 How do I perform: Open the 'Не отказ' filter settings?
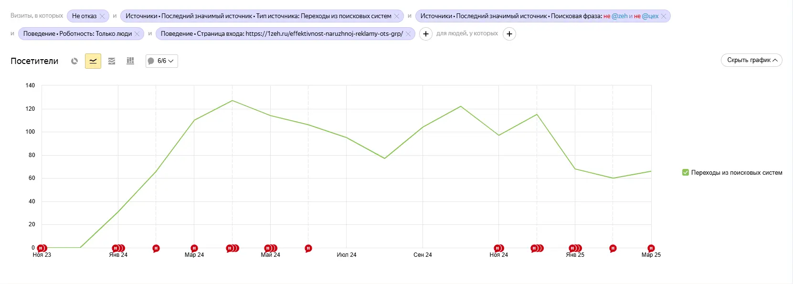84,16
